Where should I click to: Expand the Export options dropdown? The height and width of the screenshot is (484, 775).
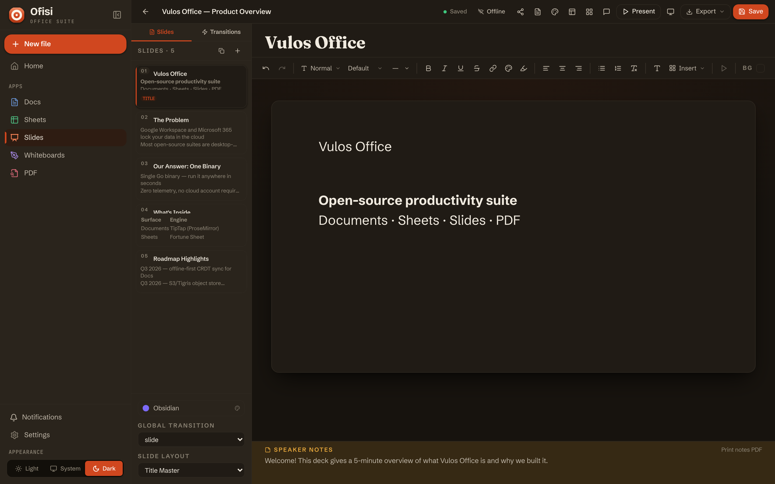point(705,12)
